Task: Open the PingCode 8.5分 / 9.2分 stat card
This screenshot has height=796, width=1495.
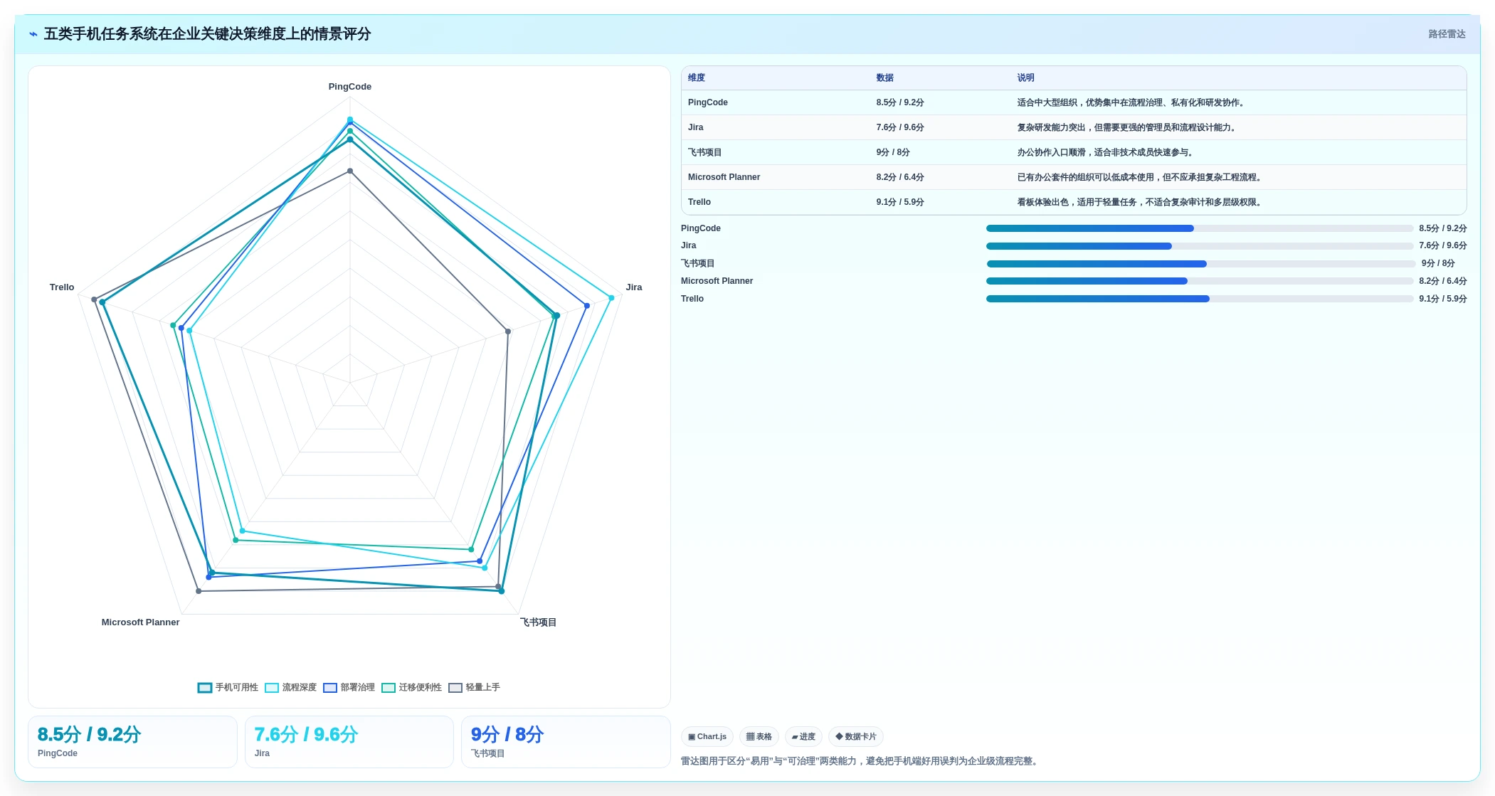Action: [132, 742]
